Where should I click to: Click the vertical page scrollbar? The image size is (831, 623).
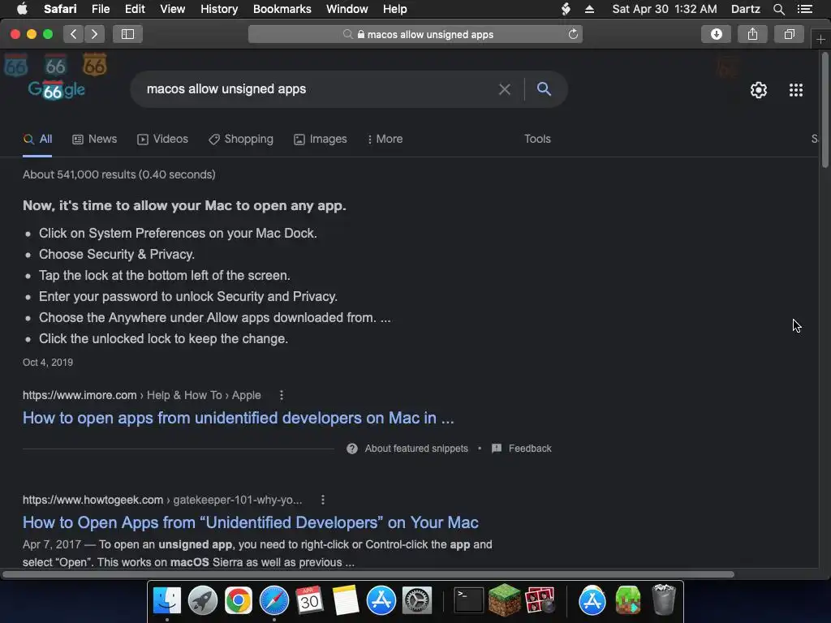825,111
